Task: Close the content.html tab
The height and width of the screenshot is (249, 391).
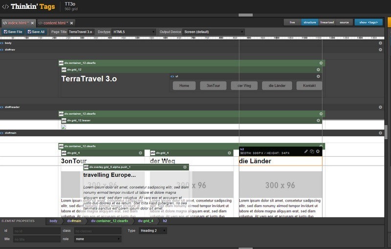Action: (71, 23)
